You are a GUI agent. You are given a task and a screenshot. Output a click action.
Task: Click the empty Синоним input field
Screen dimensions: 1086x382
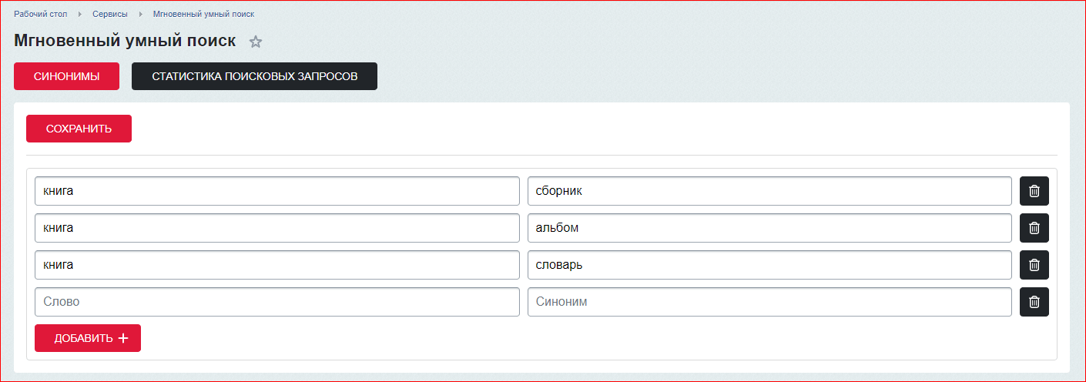click(x=769, y=302)
